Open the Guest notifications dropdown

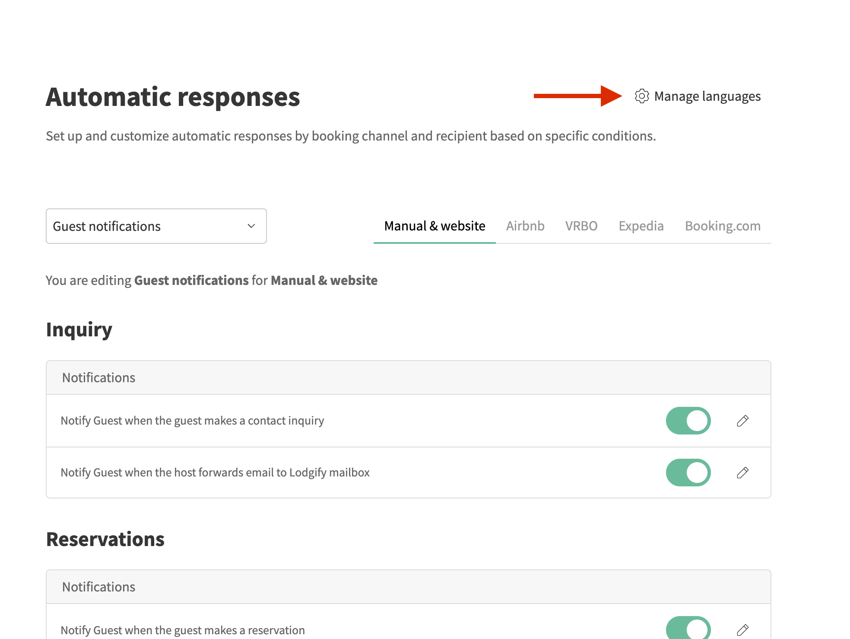[156, 226]
